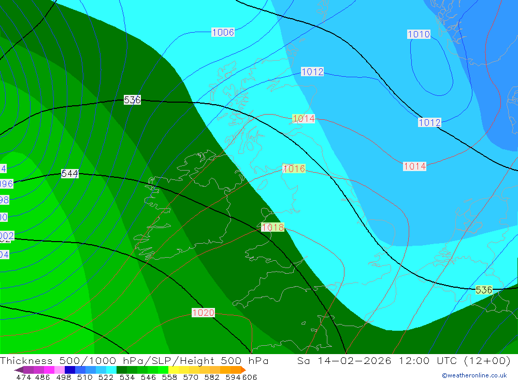Click the map title 'Thickness 500/1000 hPa/SLP/Height 500 hPa'
Screen dimensions: 518x380
point(134,360)
